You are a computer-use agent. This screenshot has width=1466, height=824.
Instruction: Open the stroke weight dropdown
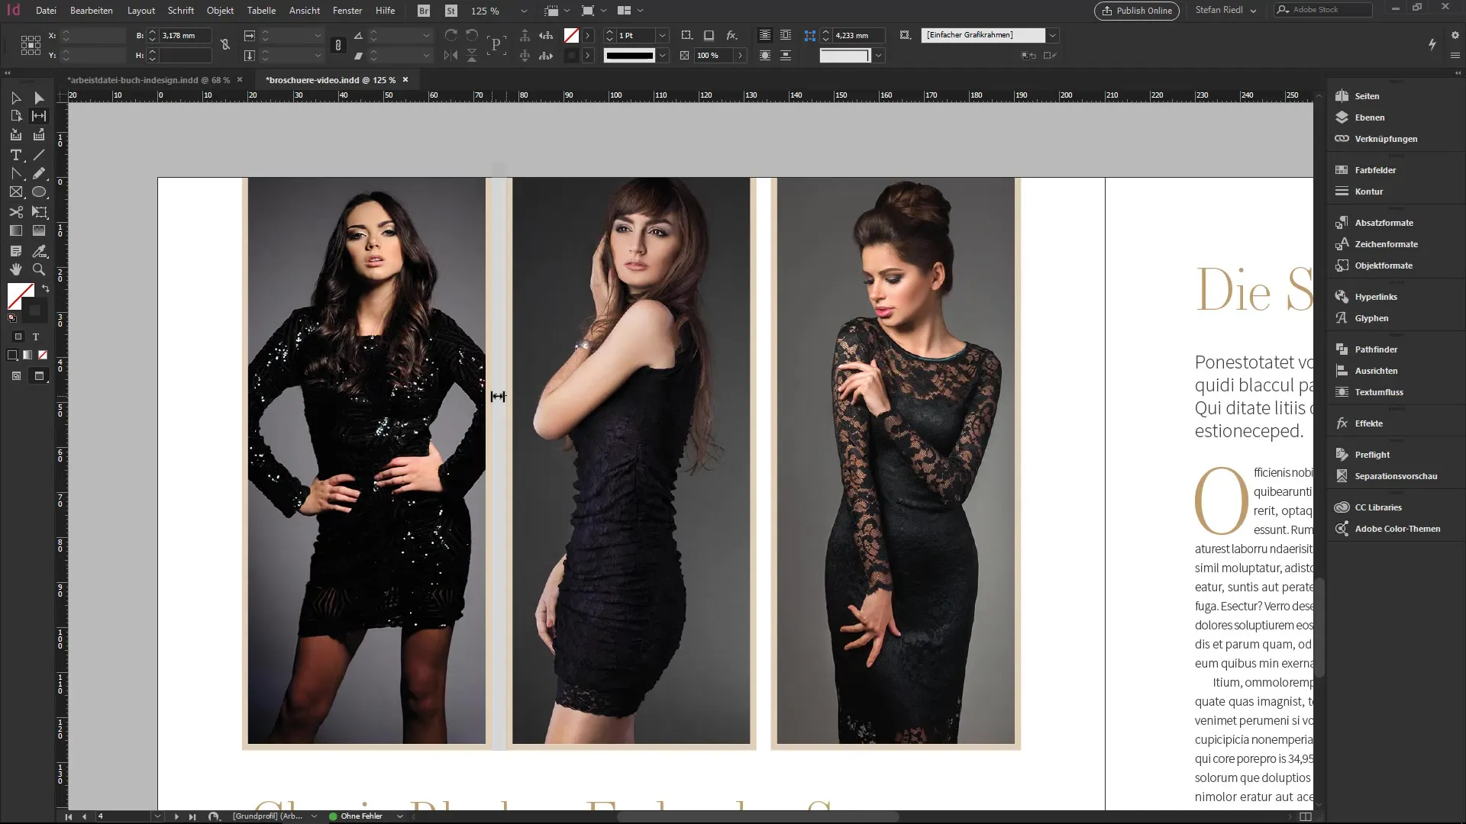pyautogui.click(x=662, y=35)
